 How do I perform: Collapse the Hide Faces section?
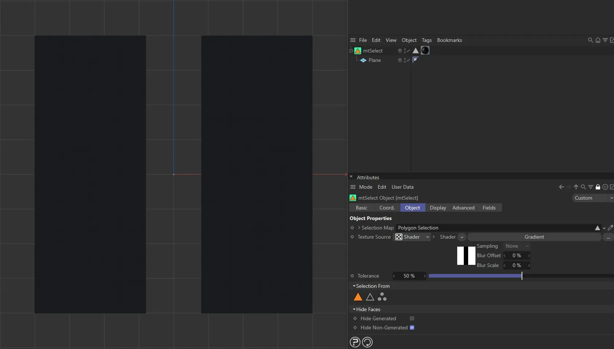coord(354,309)
